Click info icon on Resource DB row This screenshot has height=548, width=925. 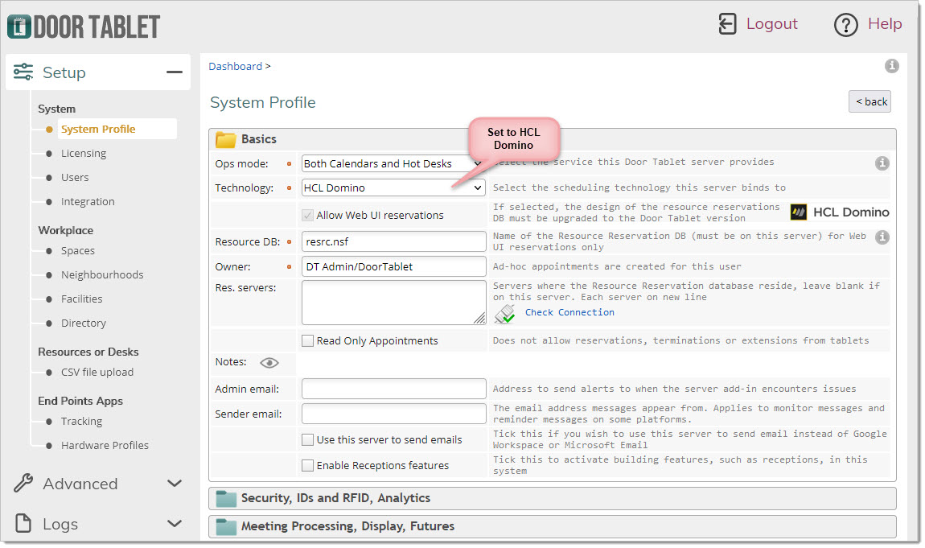(882, 237)
